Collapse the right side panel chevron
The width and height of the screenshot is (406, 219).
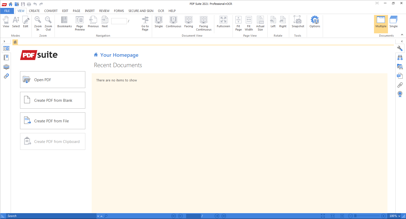[402, 41]
